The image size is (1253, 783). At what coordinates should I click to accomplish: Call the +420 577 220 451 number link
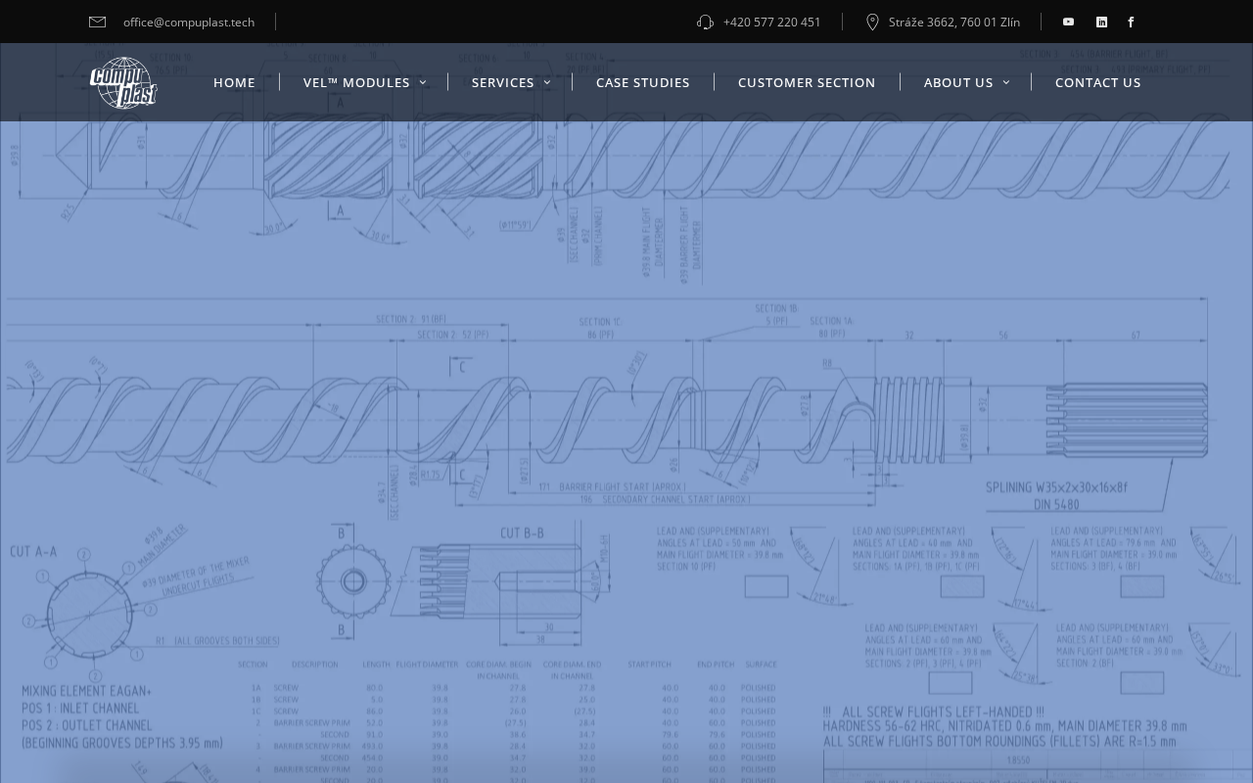point(772,22)
